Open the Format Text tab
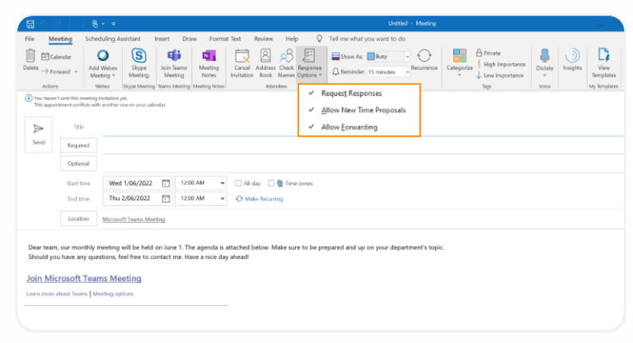The width and height of the screenshot is (633, 343). tap(225, 39)
